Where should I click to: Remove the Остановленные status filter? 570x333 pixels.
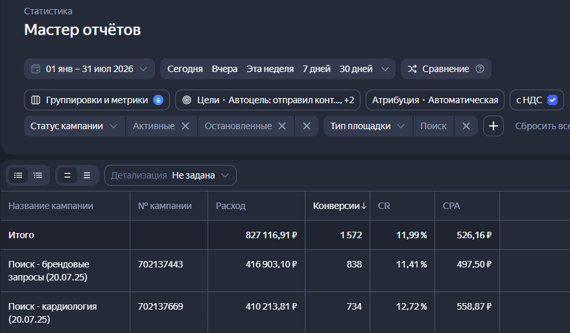282,126
